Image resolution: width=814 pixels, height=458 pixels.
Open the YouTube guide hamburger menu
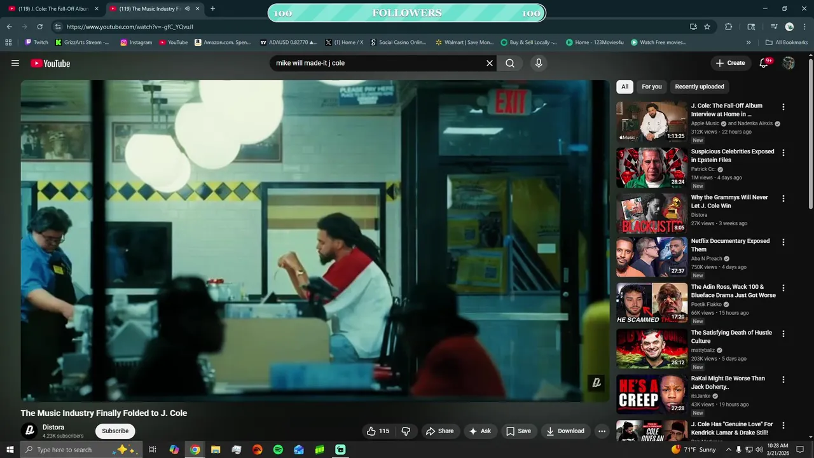pyautogui.click(x=15, y=63)
